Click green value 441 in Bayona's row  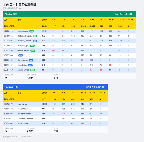click(92, 31)
